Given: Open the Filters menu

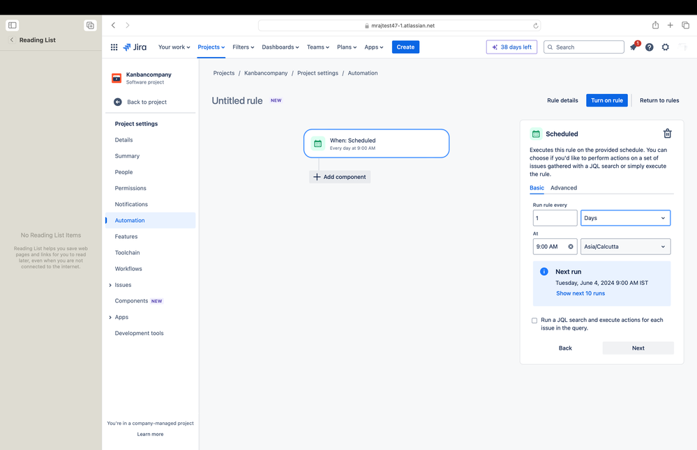Looking at the screenshot, I should (x=243, y=47).
